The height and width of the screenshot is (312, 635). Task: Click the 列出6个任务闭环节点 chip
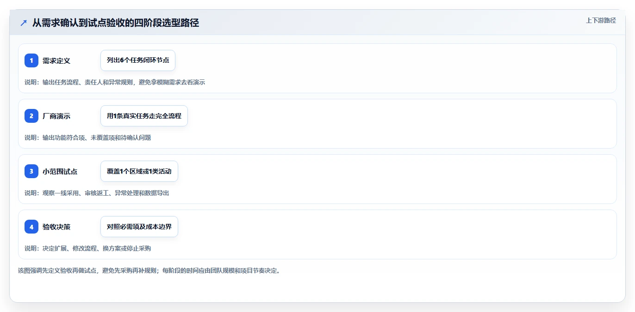click(138, 60)
